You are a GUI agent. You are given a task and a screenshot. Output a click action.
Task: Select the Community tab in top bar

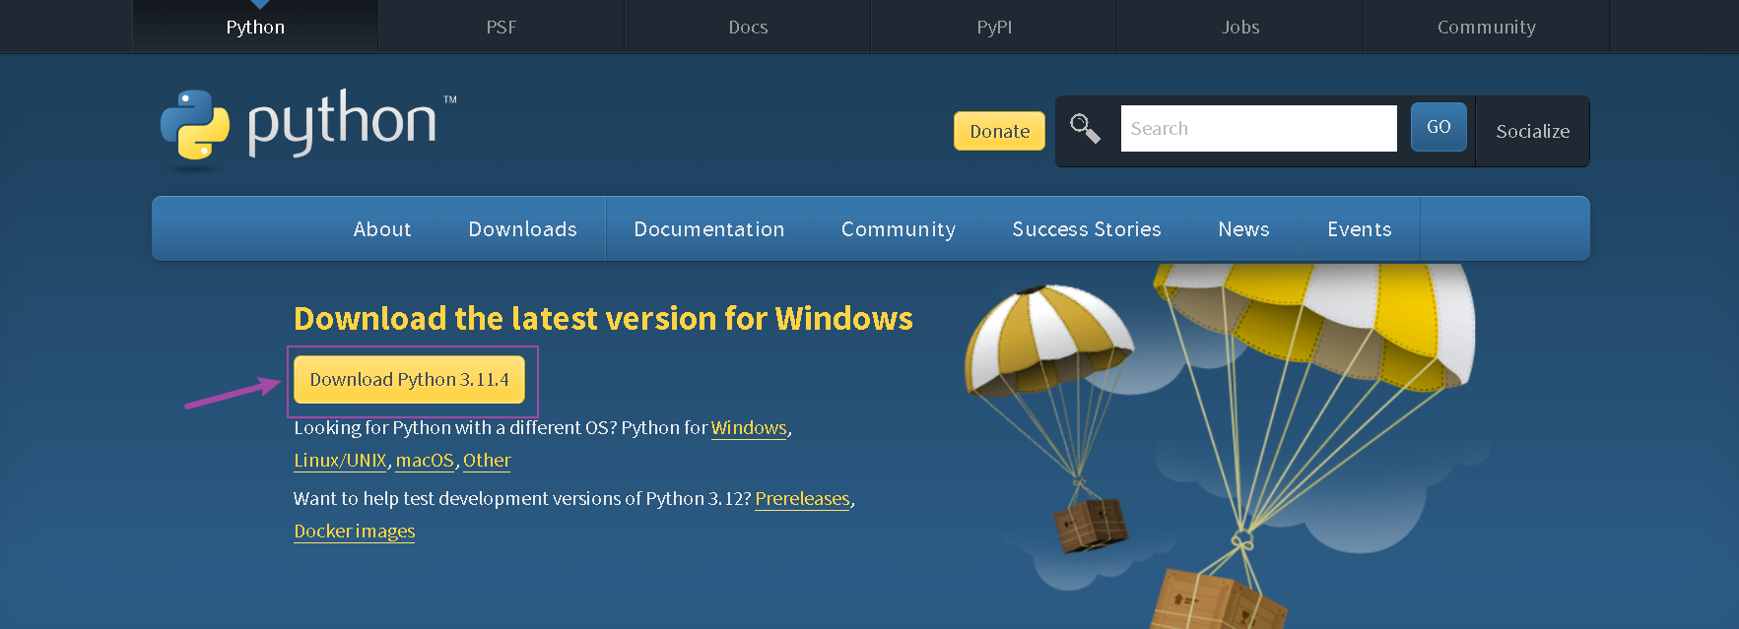point(1487,27)
